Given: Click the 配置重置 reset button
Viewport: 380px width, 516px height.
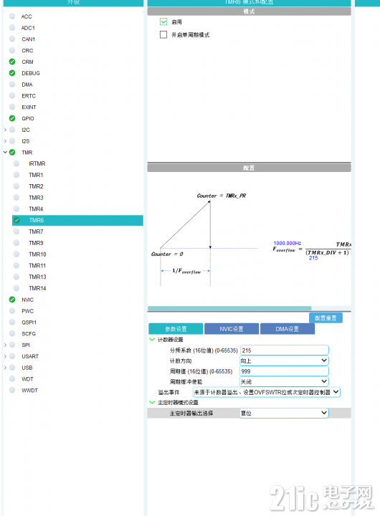Looking at the screenshot, I should click(326, 318).
